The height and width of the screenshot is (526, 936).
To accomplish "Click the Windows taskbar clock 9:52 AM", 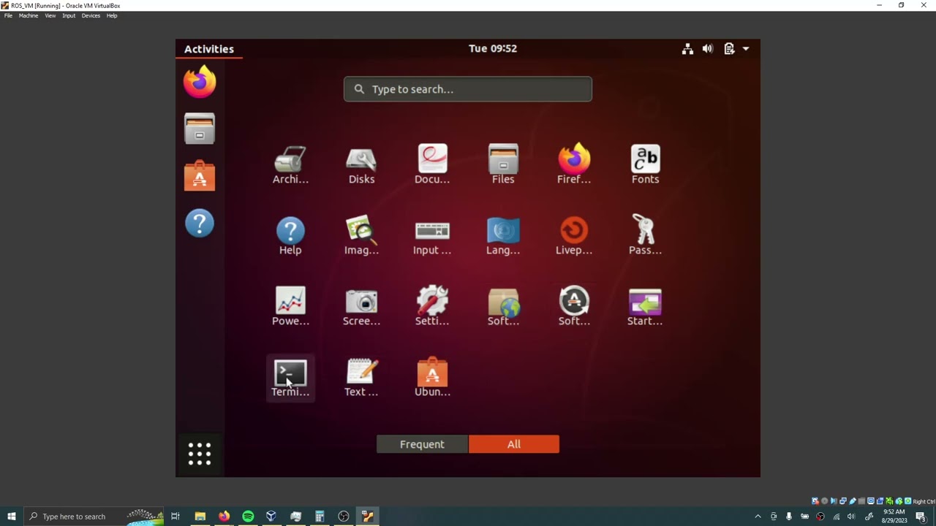I will click(x=894, y=517).
